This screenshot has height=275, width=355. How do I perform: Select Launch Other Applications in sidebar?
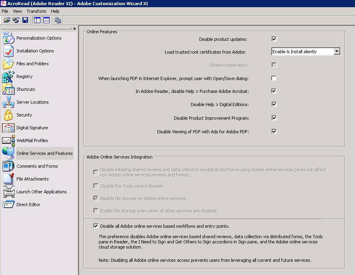click(x=41, y=192)
